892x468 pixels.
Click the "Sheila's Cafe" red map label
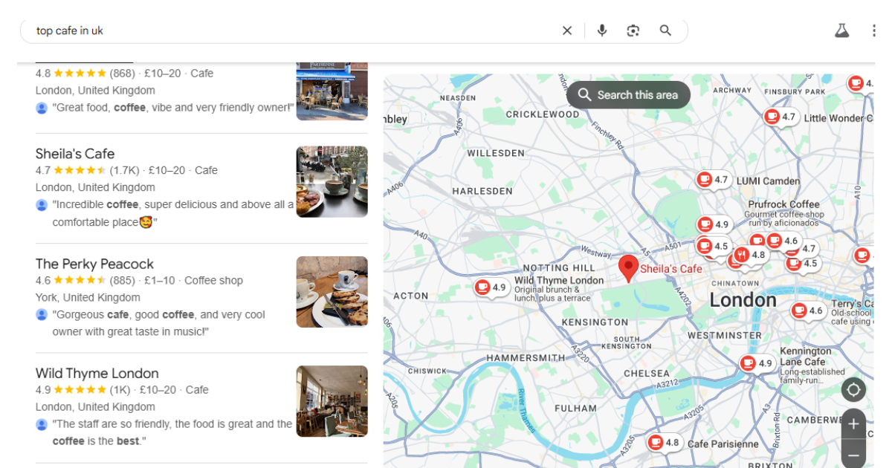click(671, 269)
